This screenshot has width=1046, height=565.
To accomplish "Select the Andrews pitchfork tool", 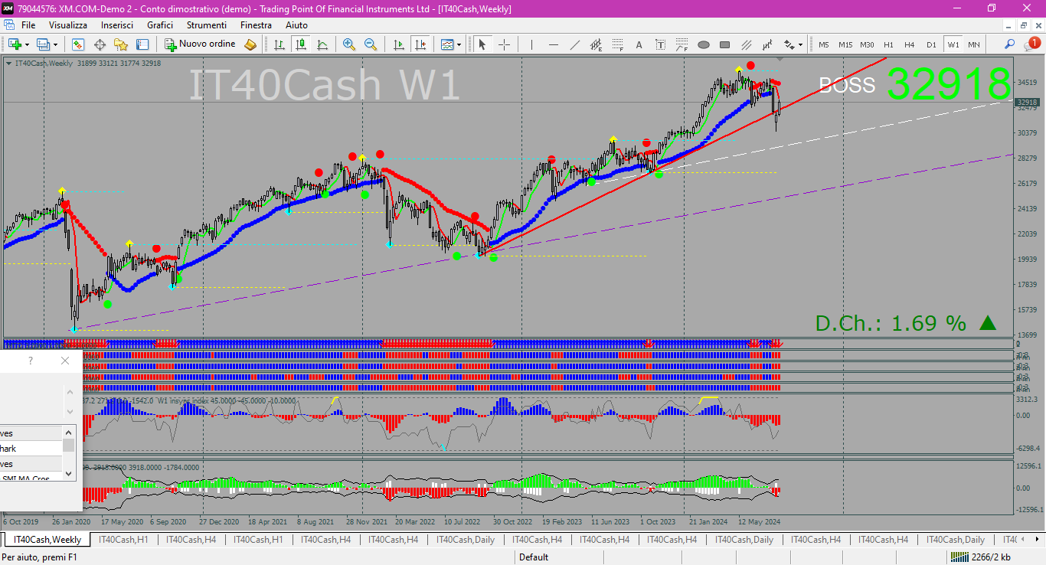I will [x=768, y=44].
